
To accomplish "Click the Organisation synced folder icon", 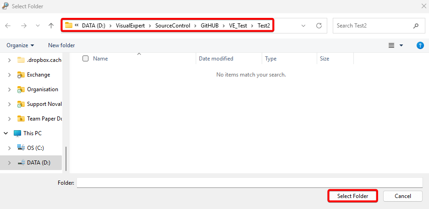I will (21, 90).
